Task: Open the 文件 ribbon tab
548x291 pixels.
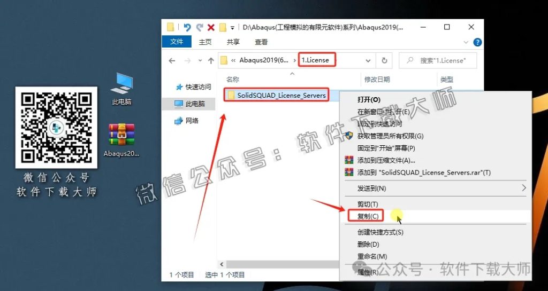Action: [x=177, y=42]
